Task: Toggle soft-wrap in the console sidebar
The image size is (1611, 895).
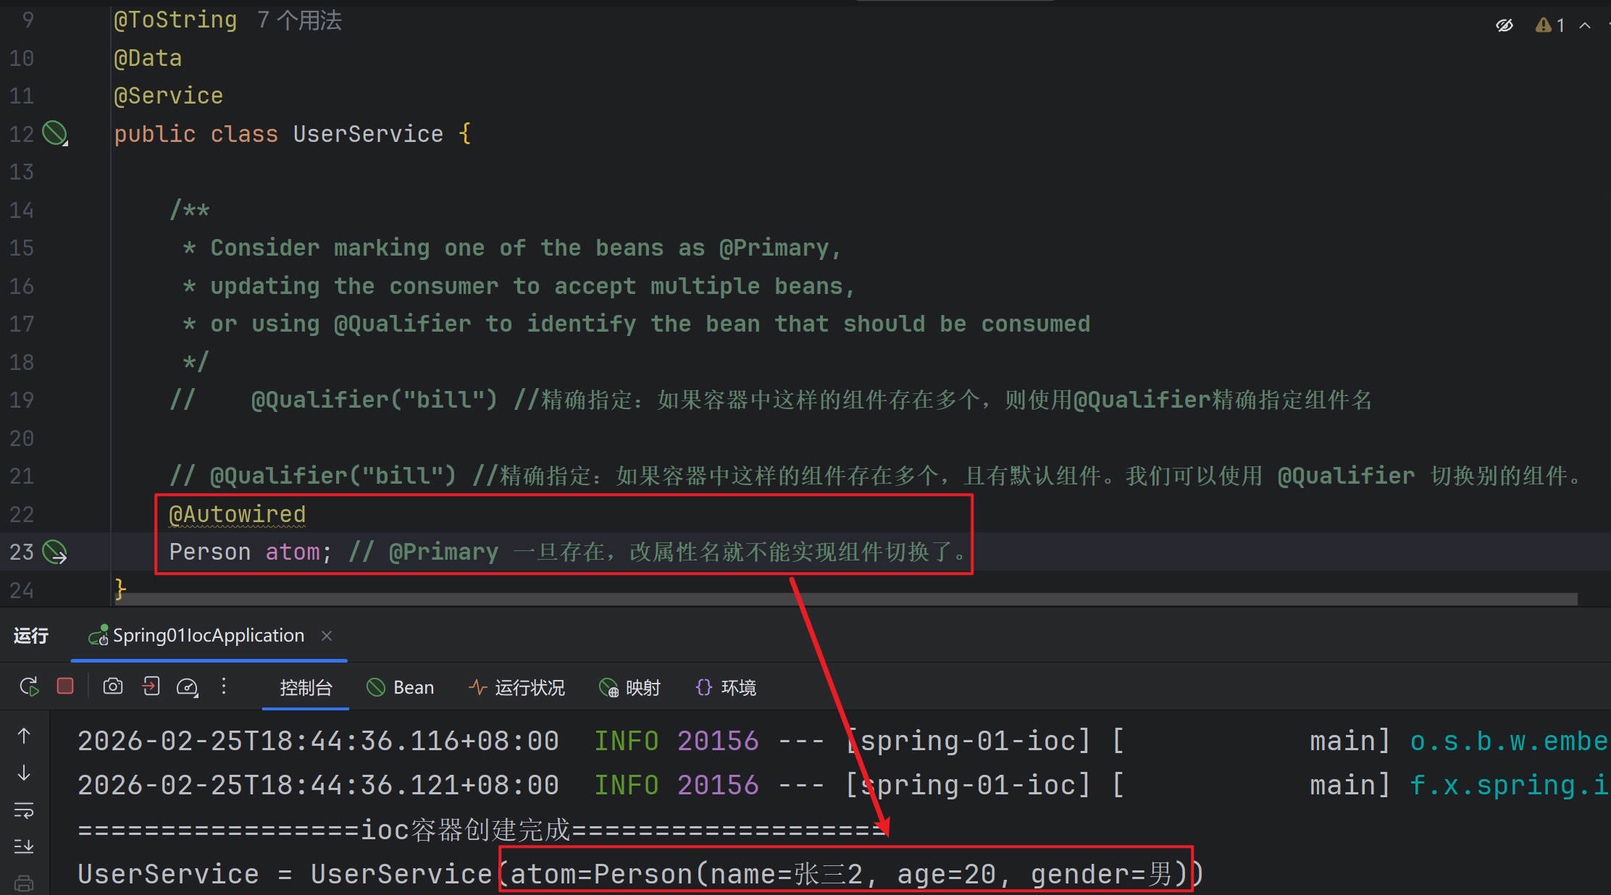Action: 24,810
